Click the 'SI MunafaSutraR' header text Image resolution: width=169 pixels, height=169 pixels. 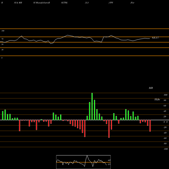(42, 3)
